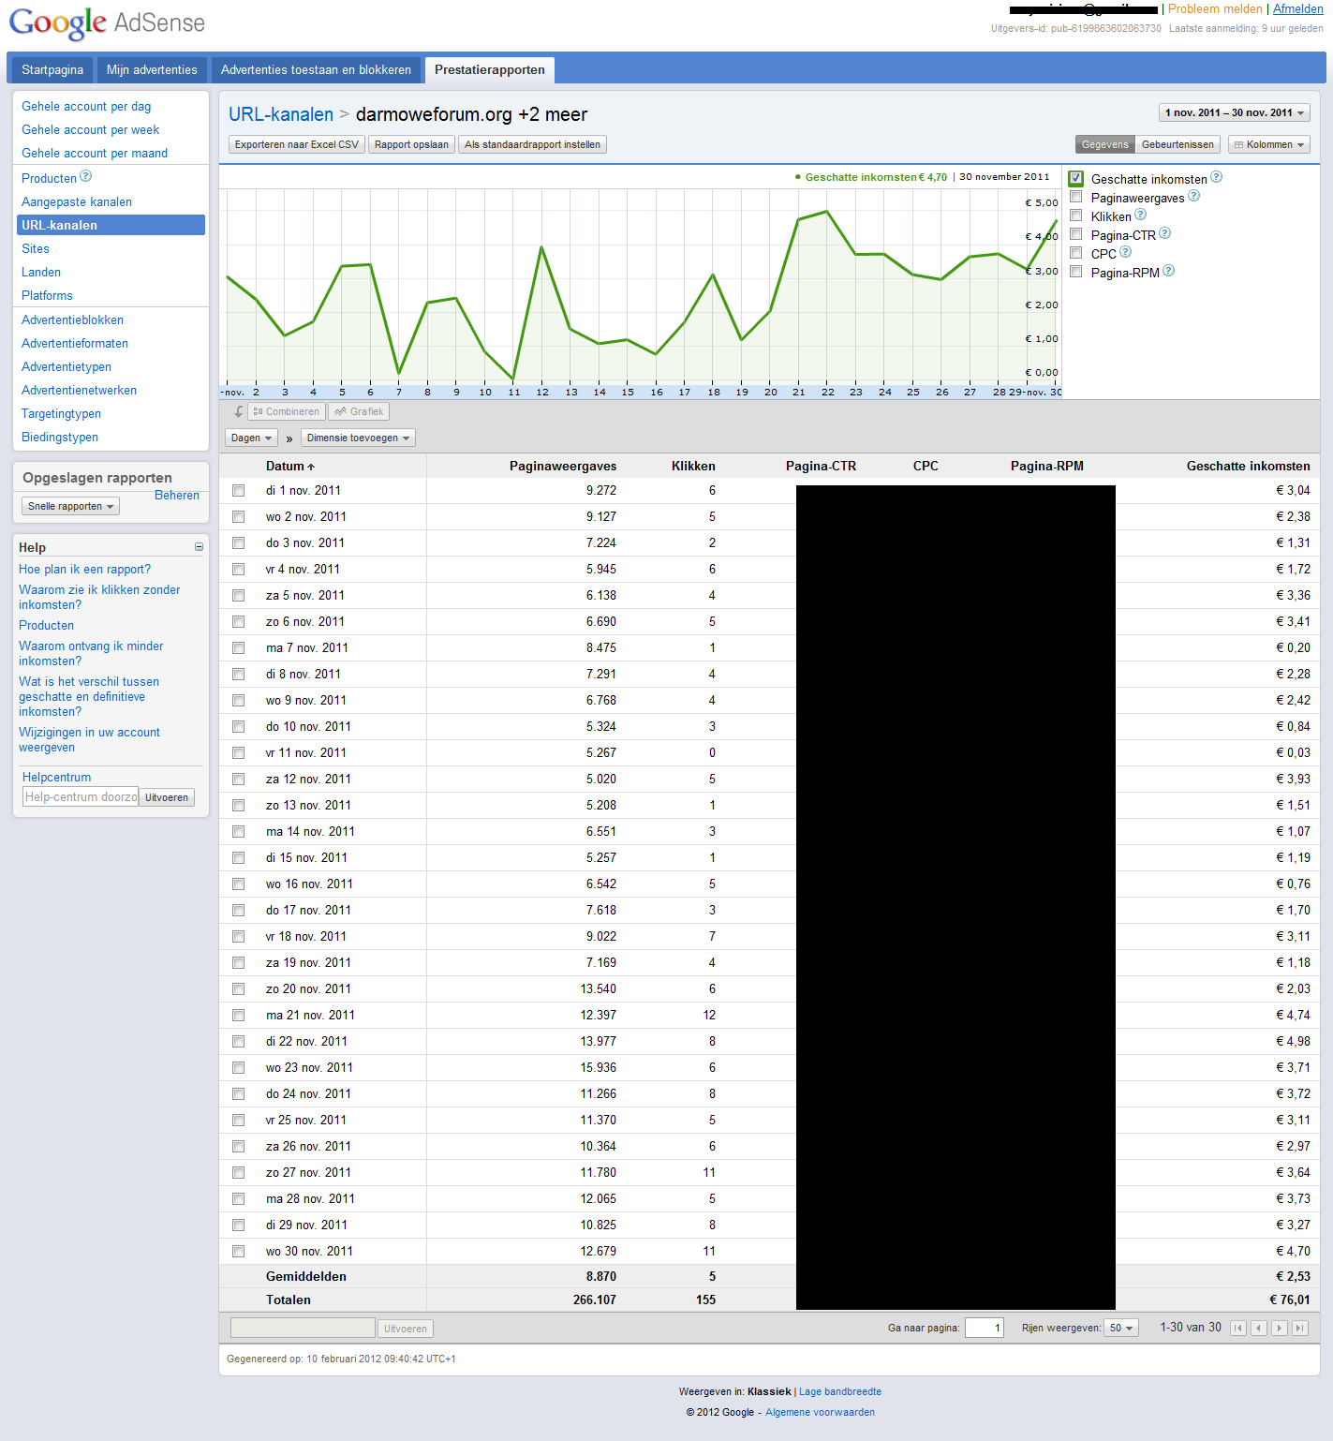
Task: Sort by Datum column ascending arrow
Action: (311, 467)
